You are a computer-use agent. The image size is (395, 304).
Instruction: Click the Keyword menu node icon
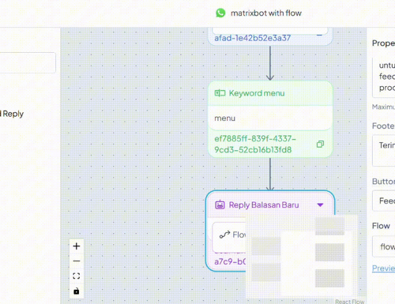[220, 93]
